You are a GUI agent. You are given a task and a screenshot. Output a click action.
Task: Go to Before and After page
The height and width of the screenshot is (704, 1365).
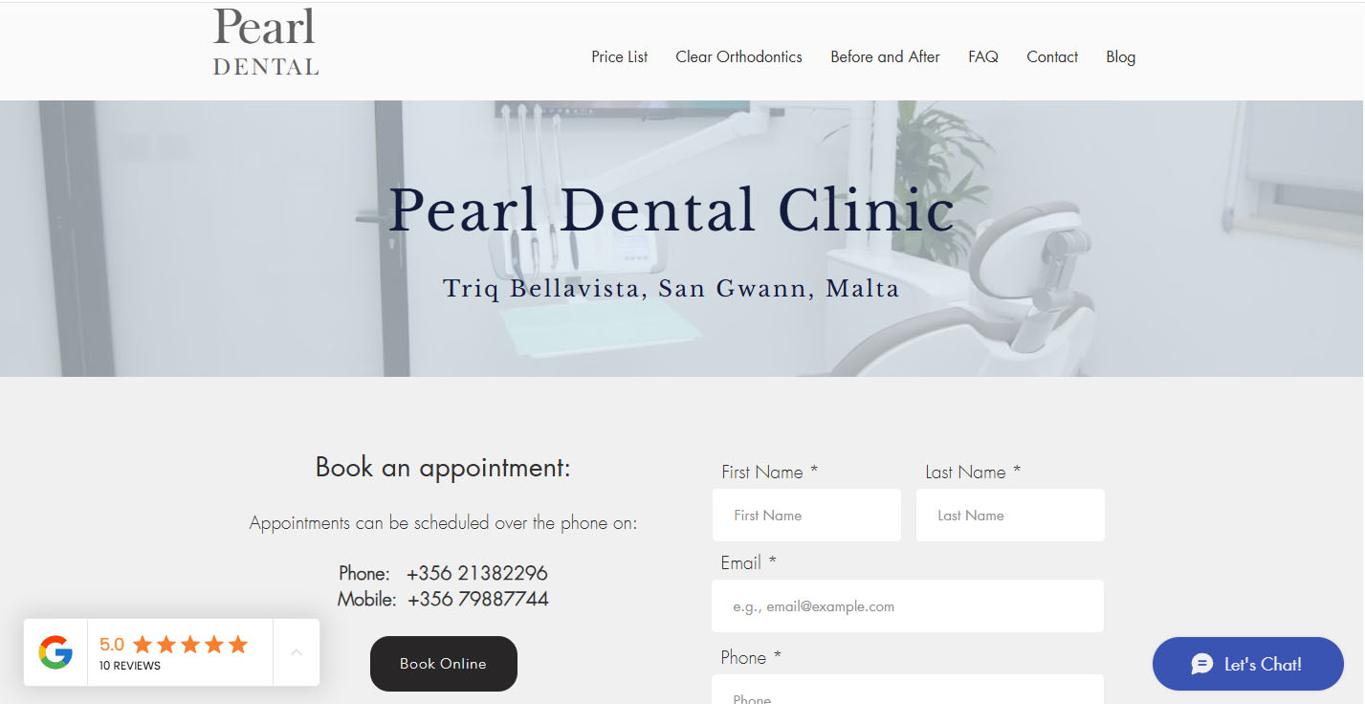coord(885,56)
